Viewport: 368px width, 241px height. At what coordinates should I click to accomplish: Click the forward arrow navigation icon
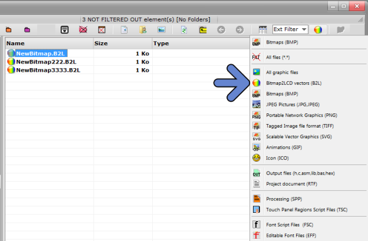[239, 29]
